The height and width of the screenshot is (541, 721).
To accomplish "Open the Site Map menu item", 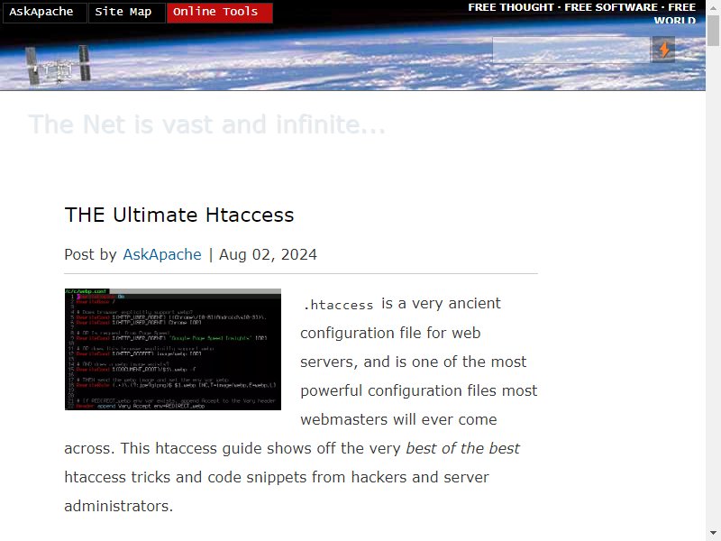I will [126, 13].
